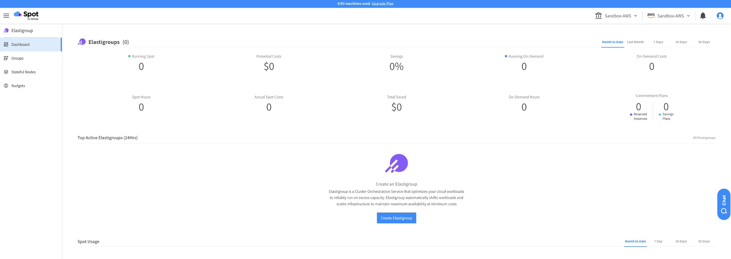731x259 pixels.
Task: Click the Groups icon in sidebar
Action: pyautogui.click(x=6, y=58)
